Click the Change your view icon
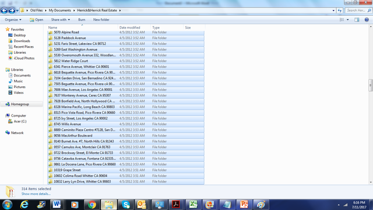 (x=342, y=20)
